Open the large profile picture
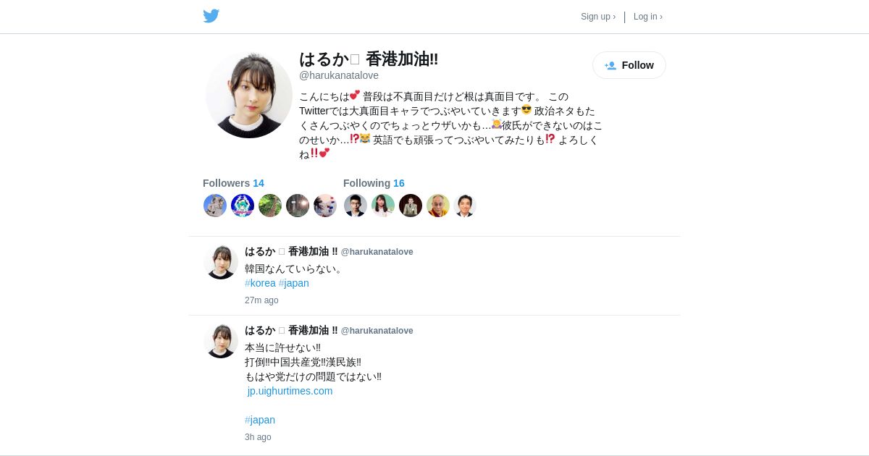Image resolution: width=869 pixels, height=456 pixels. coord(249,95)
